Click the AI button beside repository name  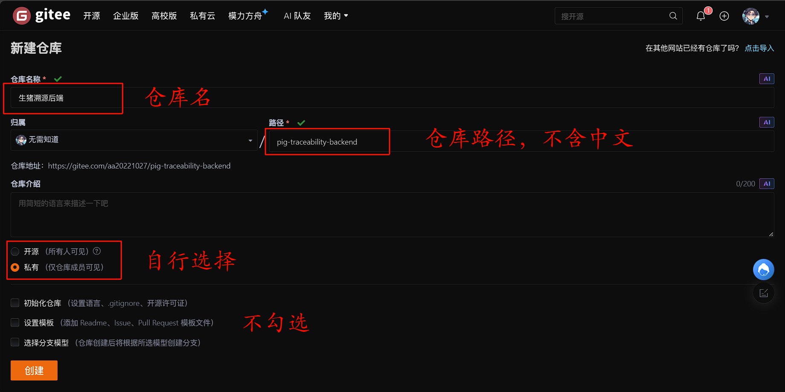pyautogui.click(x=767, y=79)
